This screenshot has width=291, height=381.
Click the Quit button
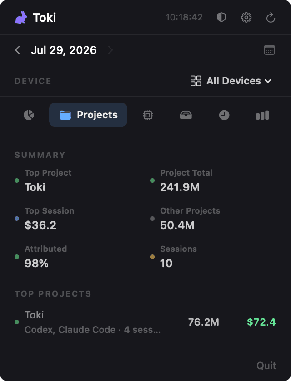(266, 366)
